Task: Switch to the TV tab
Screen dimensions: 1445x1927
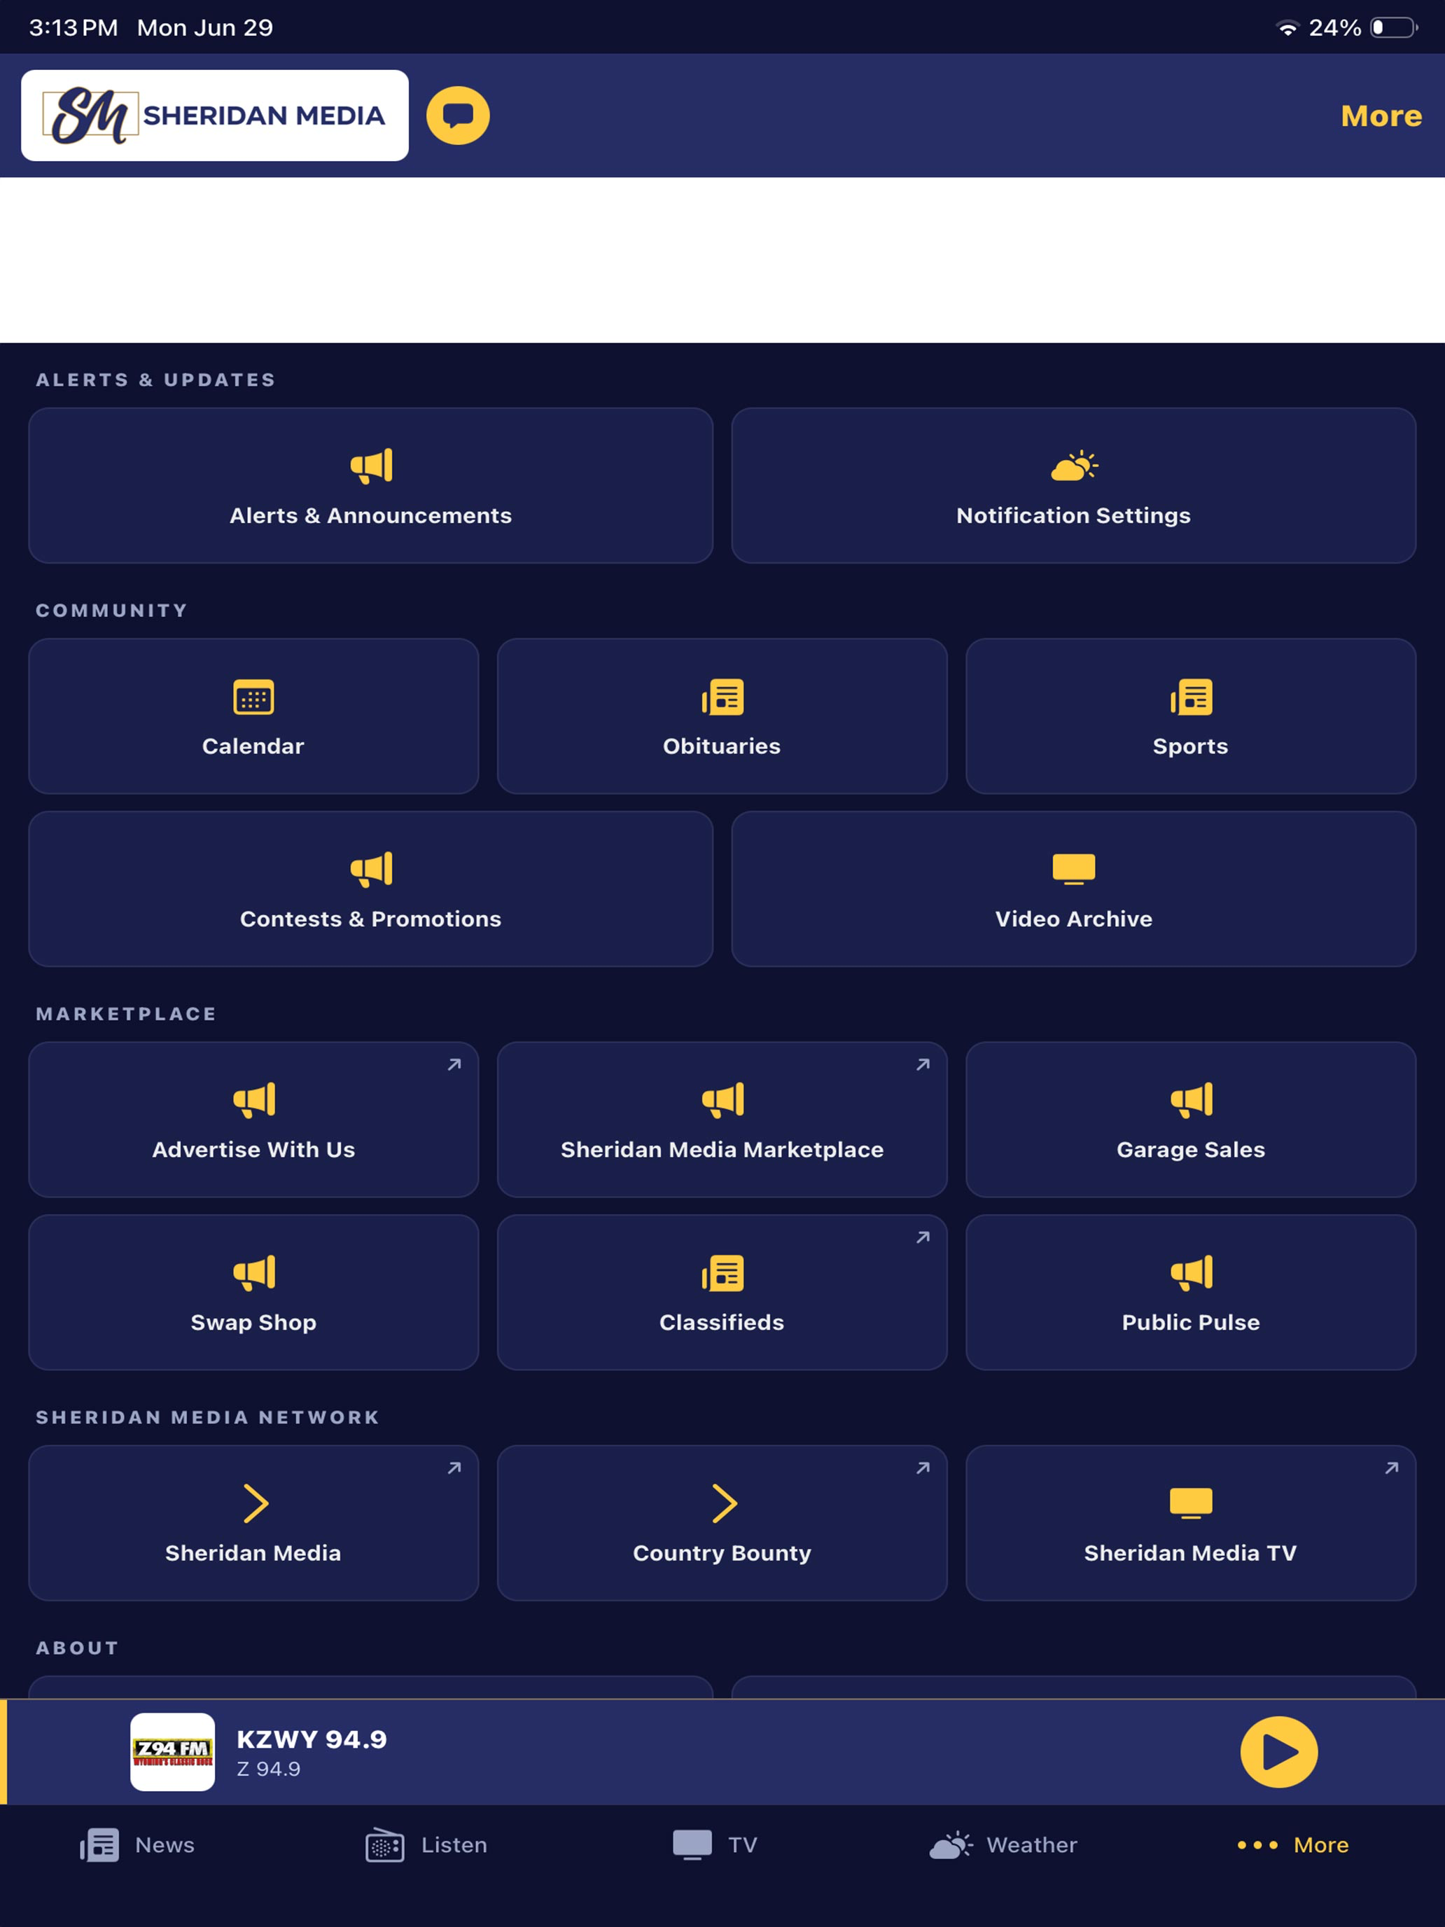Action: pyautogui.click(x=715, y=1845)
